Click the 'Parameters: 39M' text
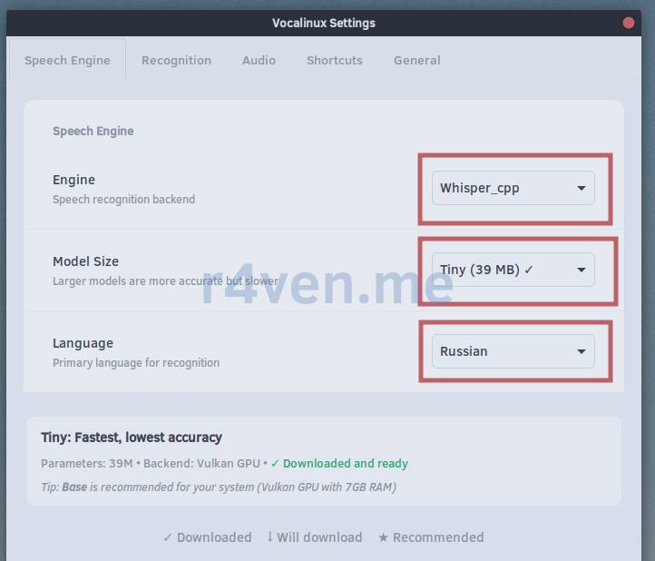655x561 pixels. [x=87, y=463]
